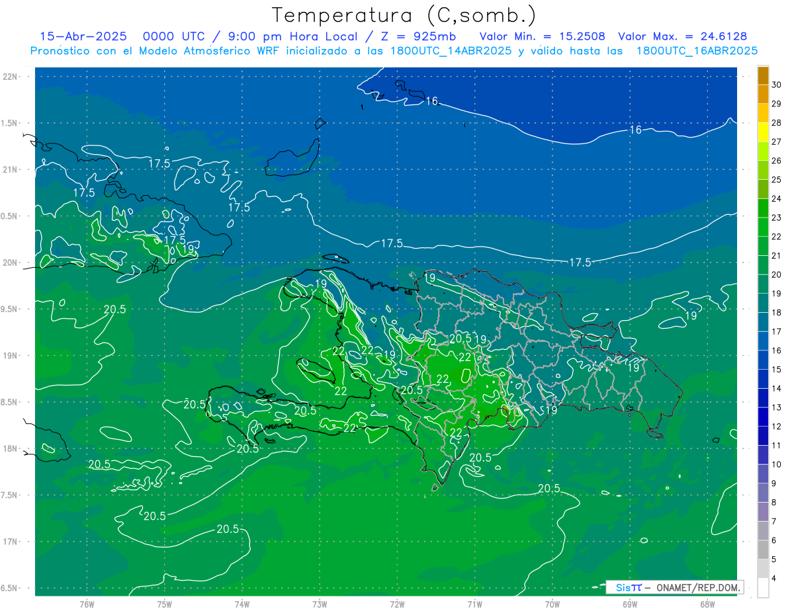Click the '6' value on the color scale
794x613 pixels.
(774, 540)
